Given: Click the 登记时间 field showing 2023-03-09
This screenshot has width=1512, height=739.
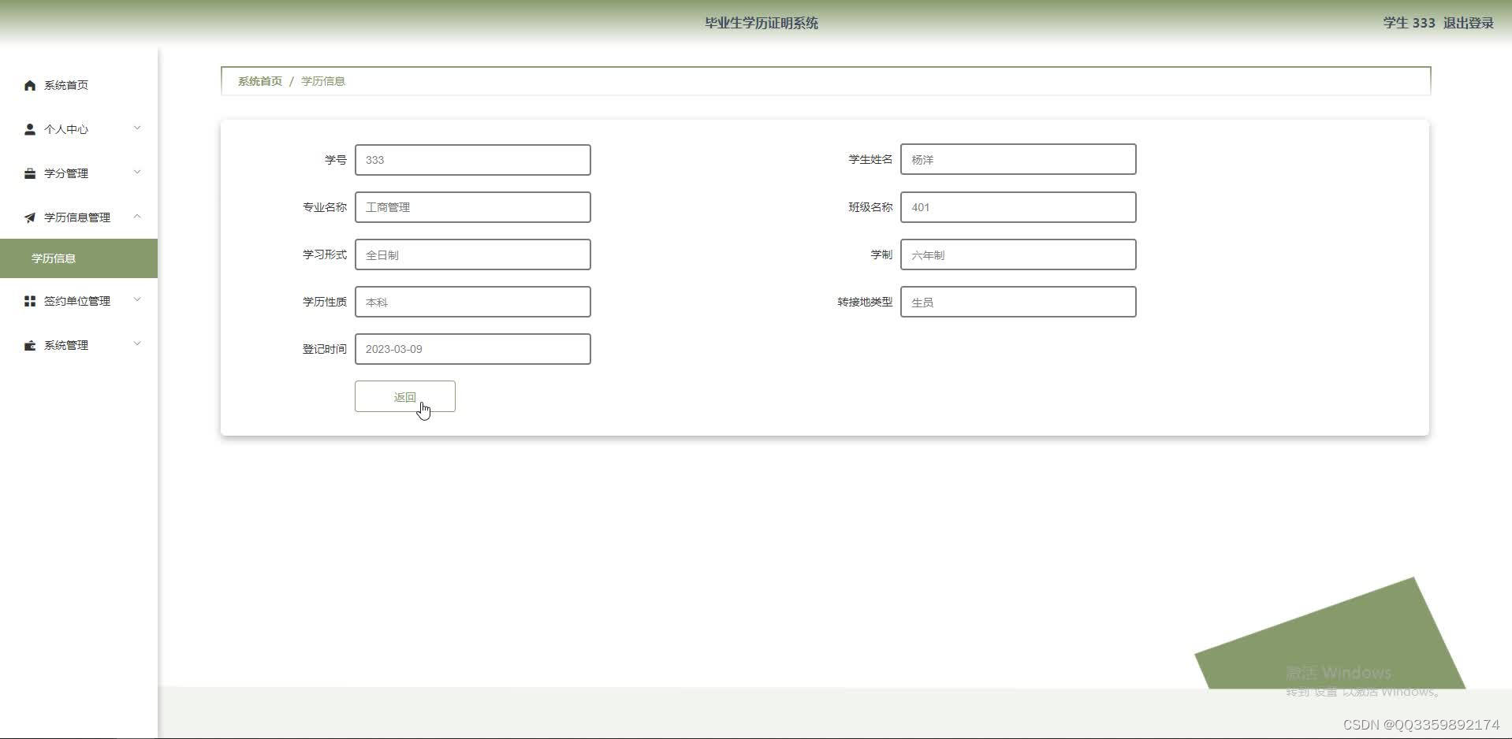Looking at the screenshot, I should click(x=473, y=349).
